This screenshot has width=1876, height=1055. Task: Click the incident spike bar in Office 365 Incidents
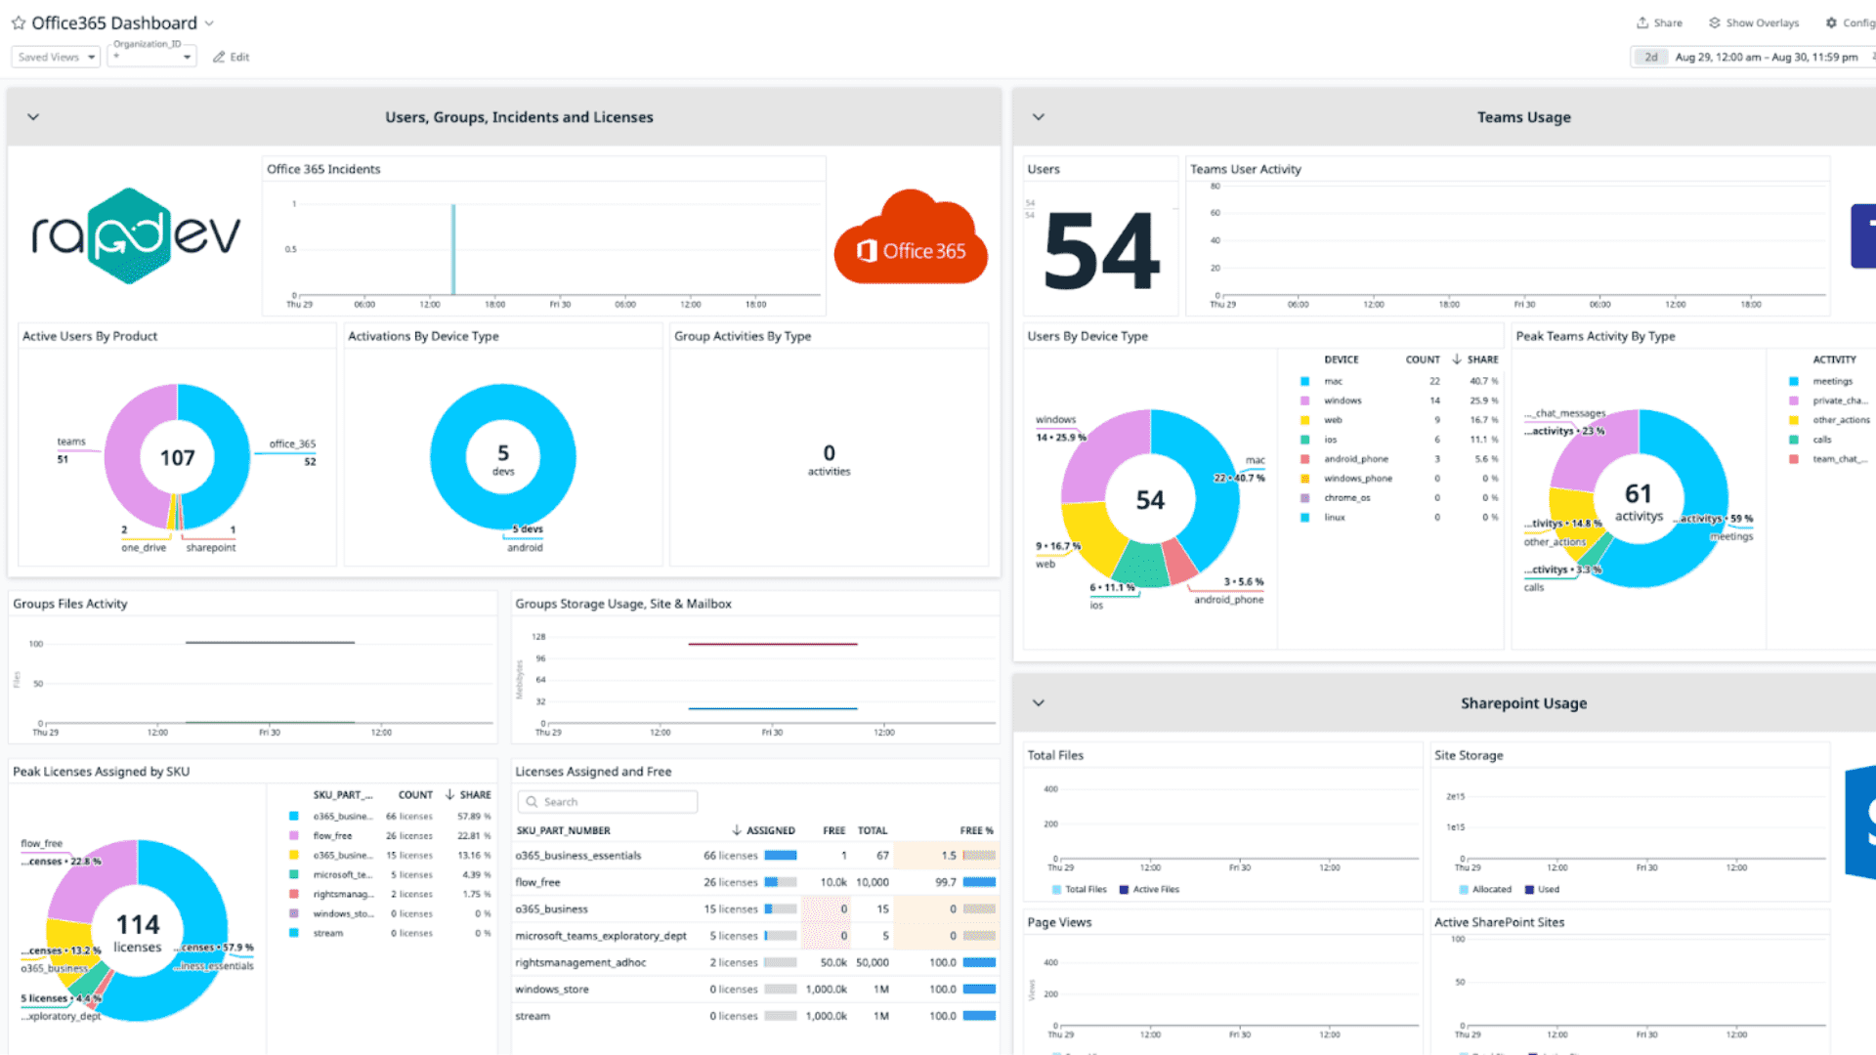coord(453,249)
